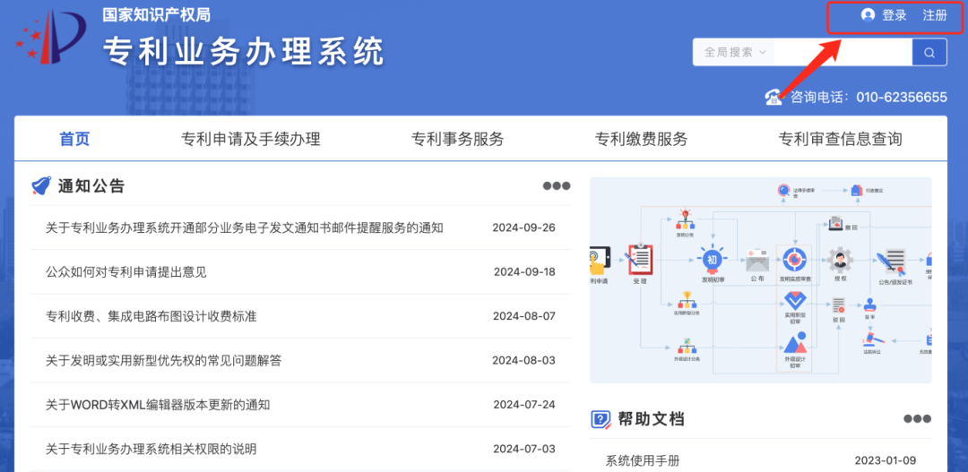968x472 pixels.
Task: Switch to the 专利申请及手续办理 tab
Action: pos(251,139)
